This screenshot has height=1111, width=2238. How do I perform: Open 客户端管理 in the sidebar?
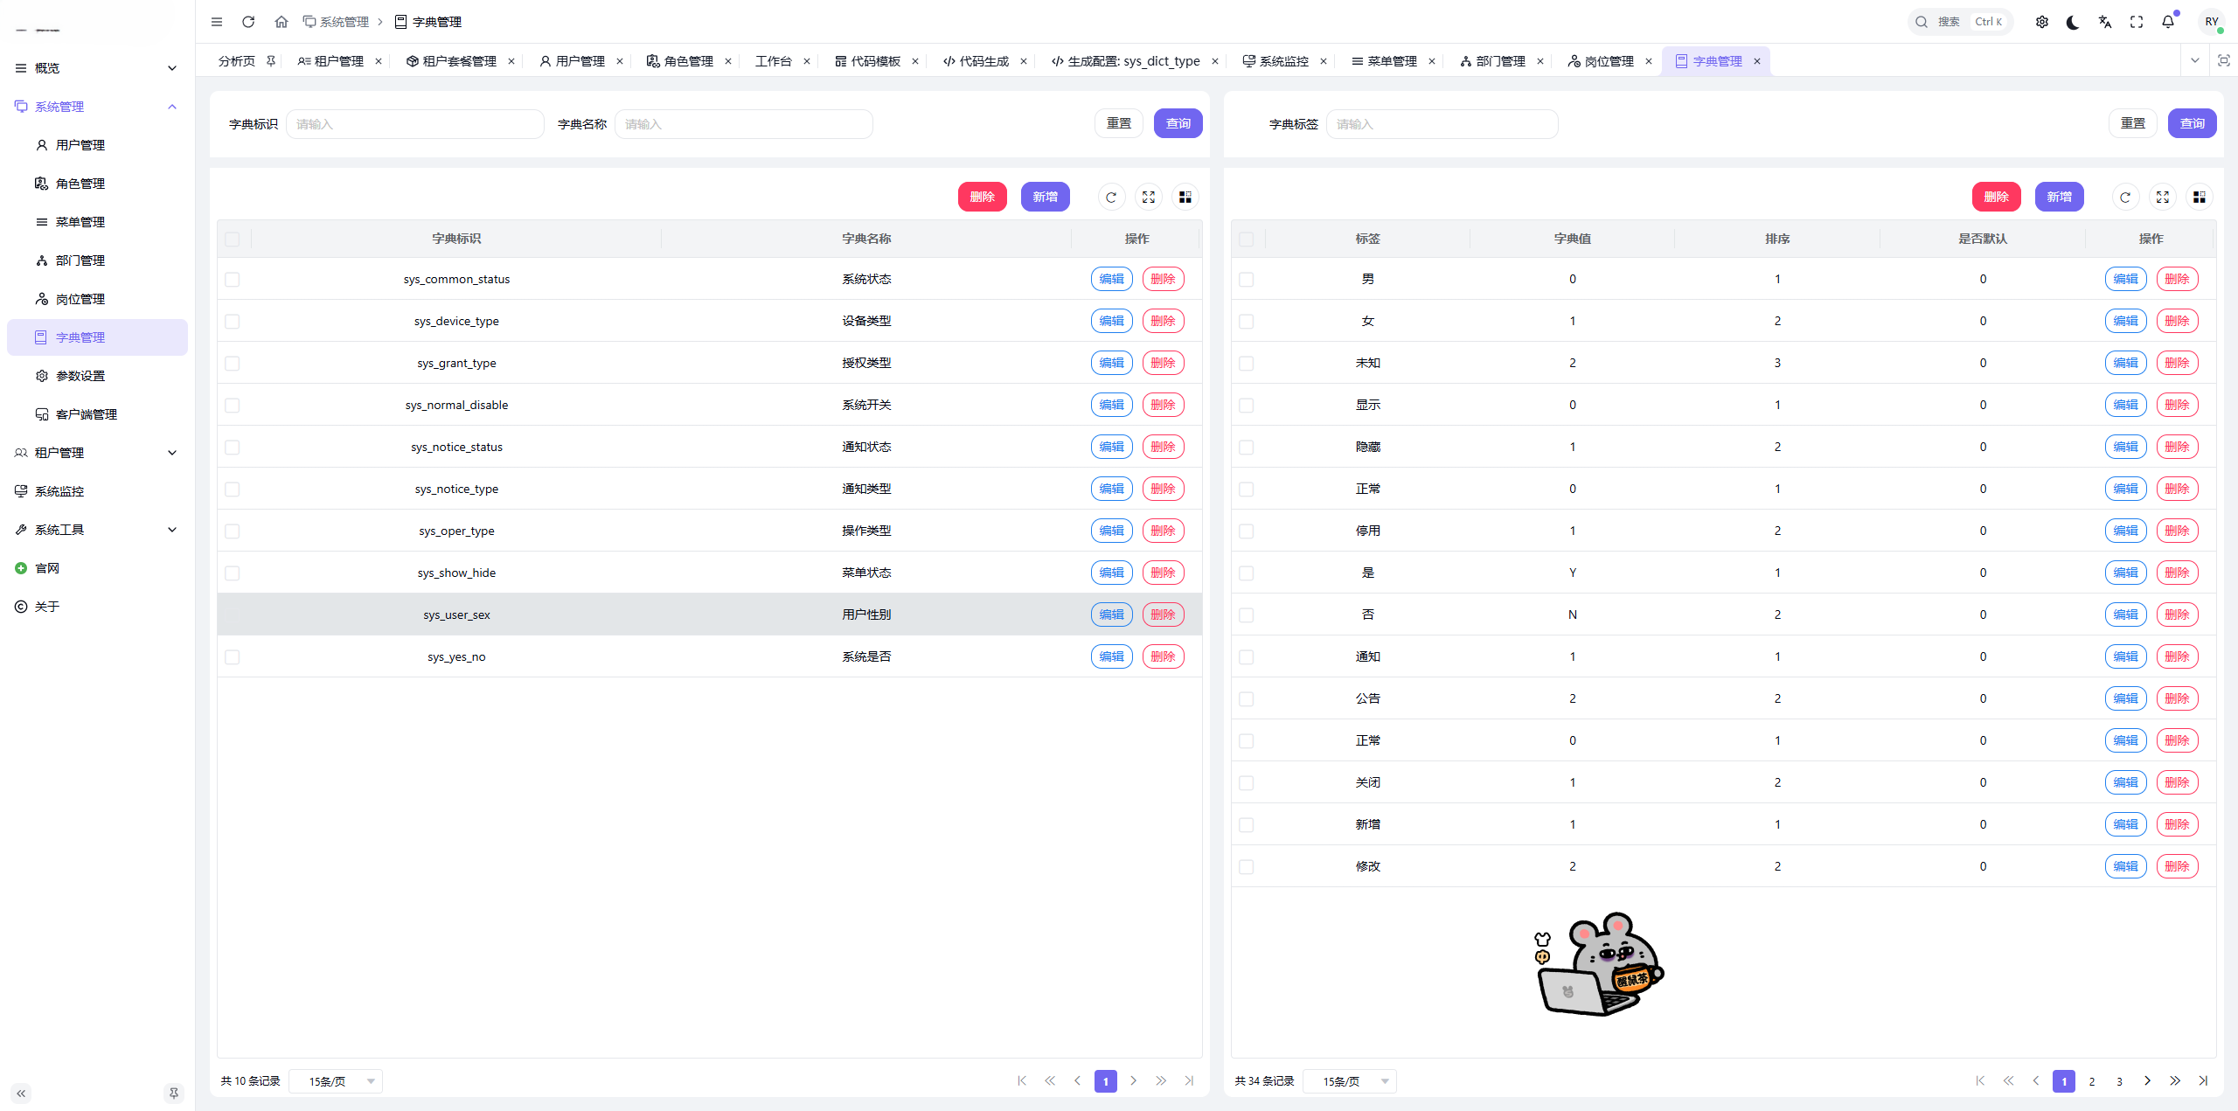pyautogui.click(x=97, y=414)
